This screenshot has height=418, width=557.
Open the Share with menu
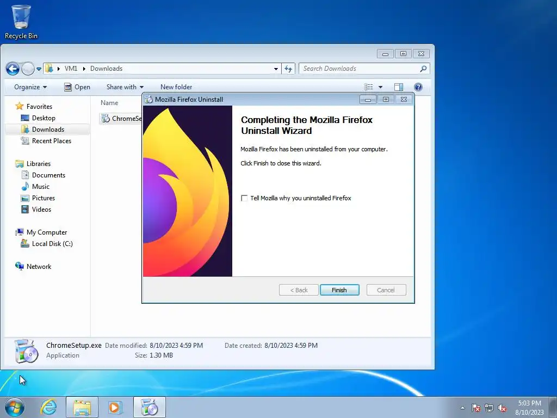point(125,87)
